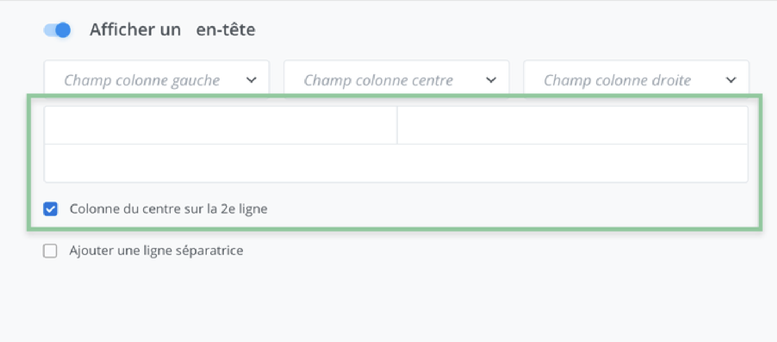Open the "Champ colonne droite" dropdown
This screenshot has width=777, height=342.
tap(617, 80)
